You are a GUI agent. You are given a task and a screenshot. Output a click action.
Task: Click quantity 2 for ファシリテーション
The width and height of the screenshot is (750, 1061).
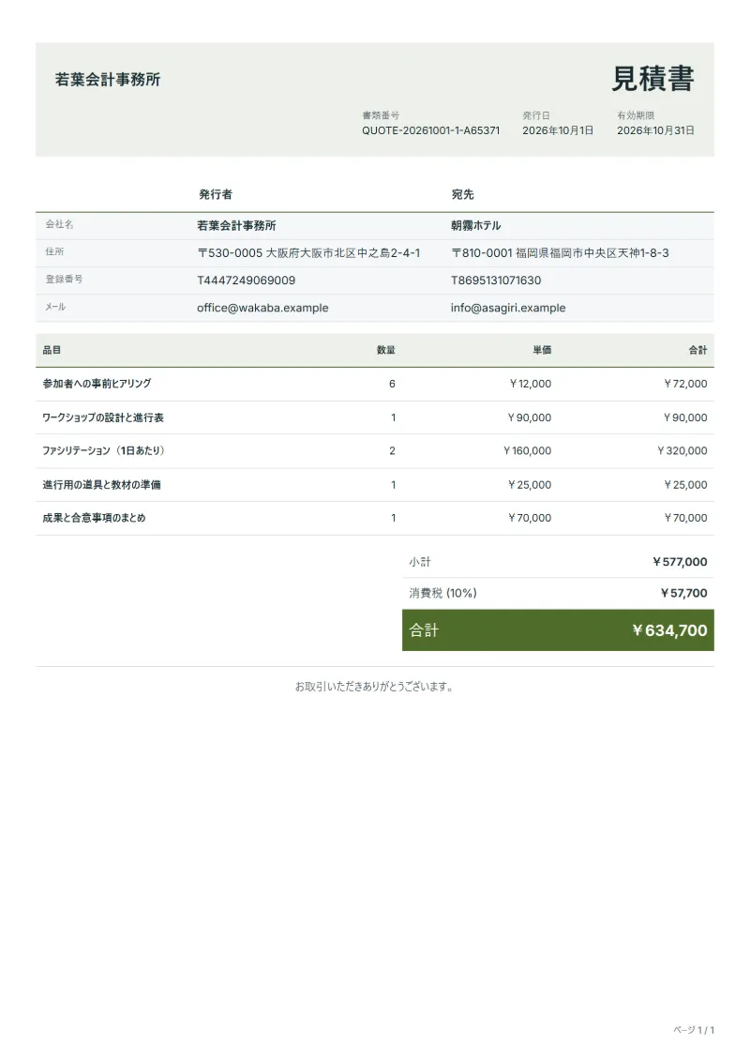(392, 450)
